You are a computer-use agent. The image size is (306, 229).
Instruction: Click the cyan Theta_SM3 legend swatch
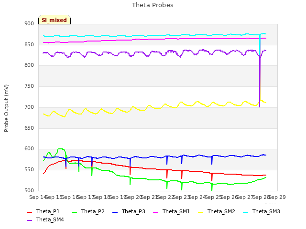point(245,212)
